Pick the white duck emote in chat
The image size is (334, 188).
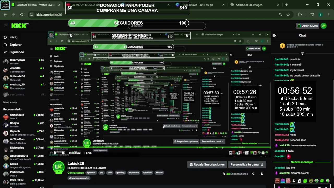[293, 181]
